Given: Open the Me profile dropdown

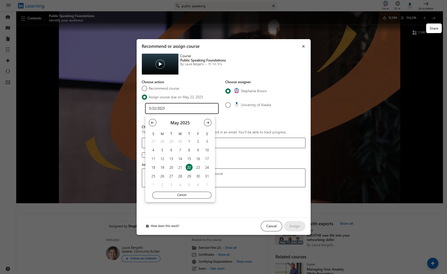Looking at the screenshot, I should click(x=385, y=5).
